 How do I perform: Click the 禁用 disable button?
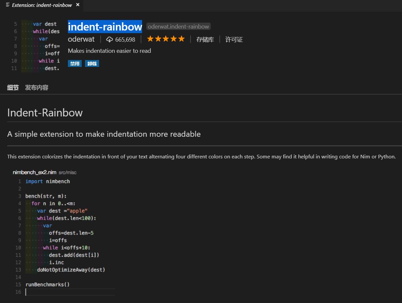click(75, 64)
